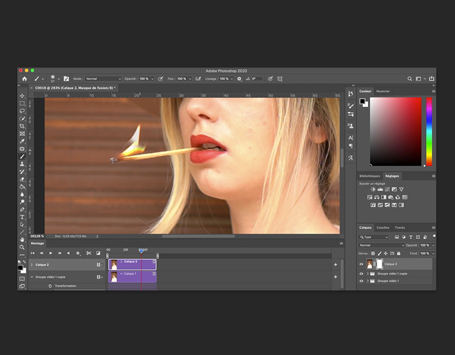This screenshot has height=355, width=455.
Task: Open the Lissage dropdown arrow
Action: (x=232, y=79)
